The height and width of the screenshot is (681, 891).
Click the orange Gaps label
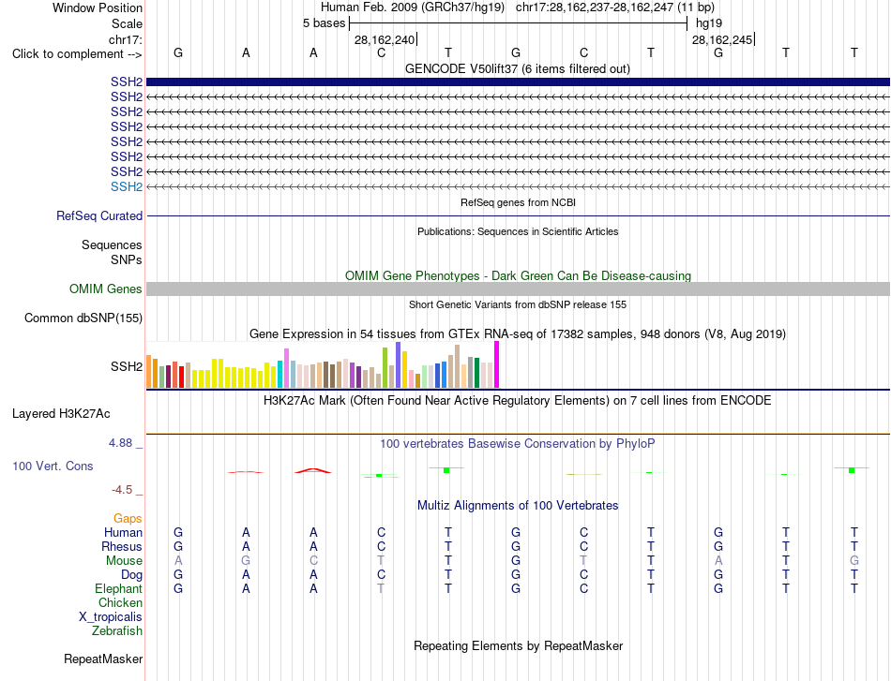[x=128, y=518]
